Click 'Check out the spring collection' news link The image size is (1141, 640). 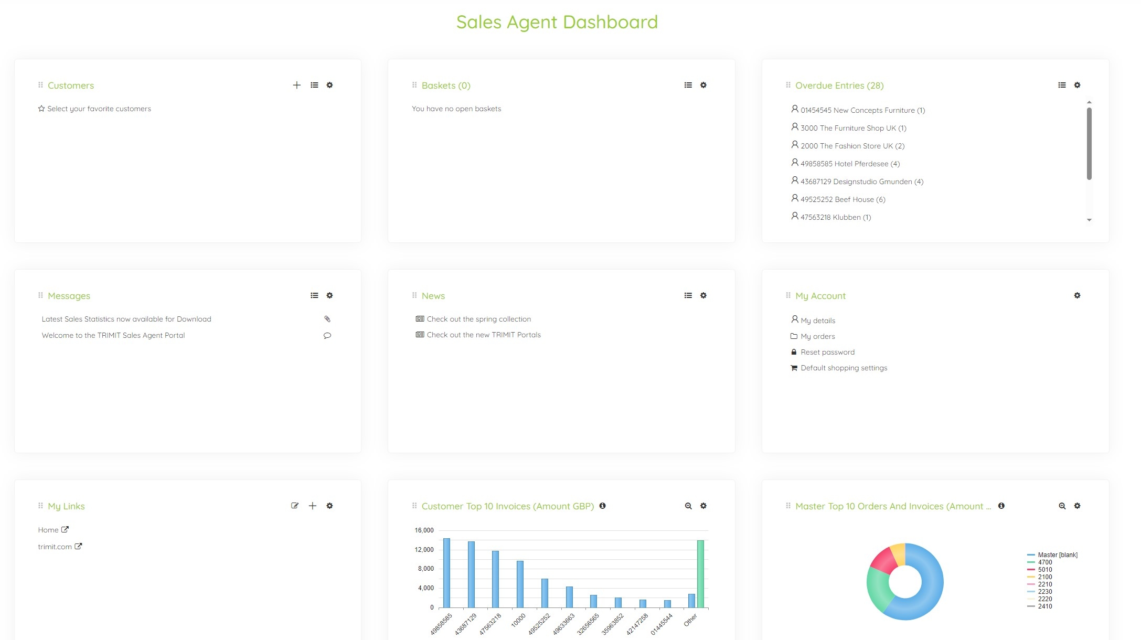click(x=478, y=319)
